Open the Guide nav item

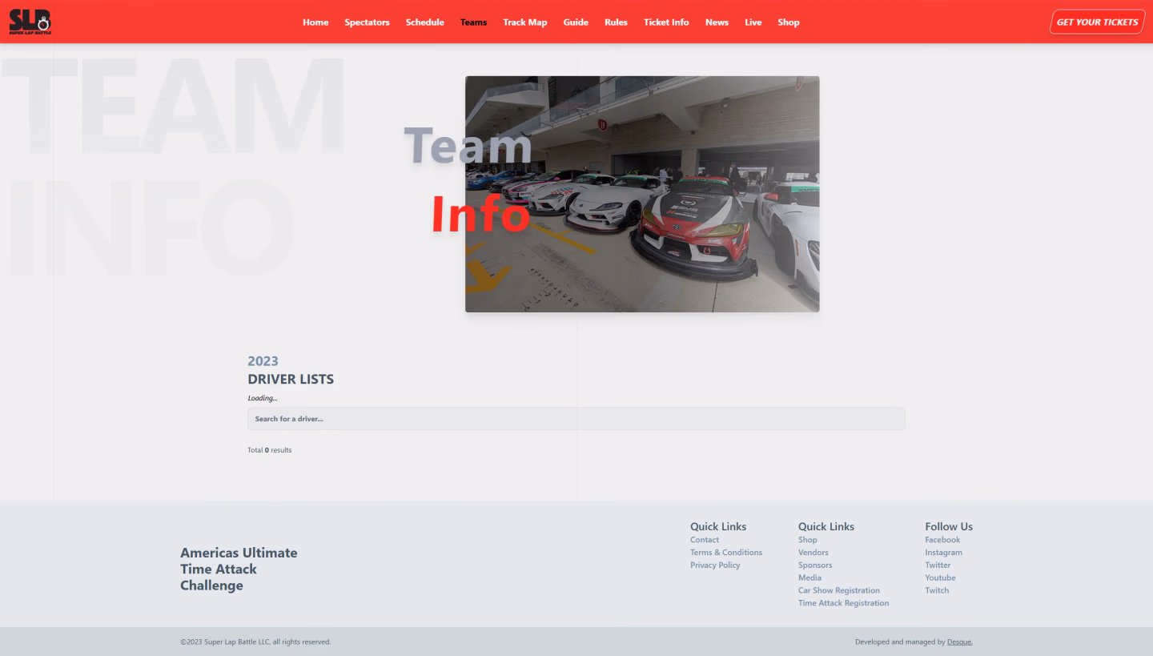click(x=576, y=22)
